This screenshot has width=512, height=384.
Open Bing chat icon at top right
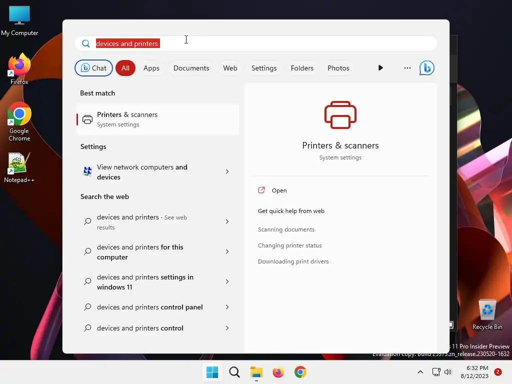tap(427, 68)
